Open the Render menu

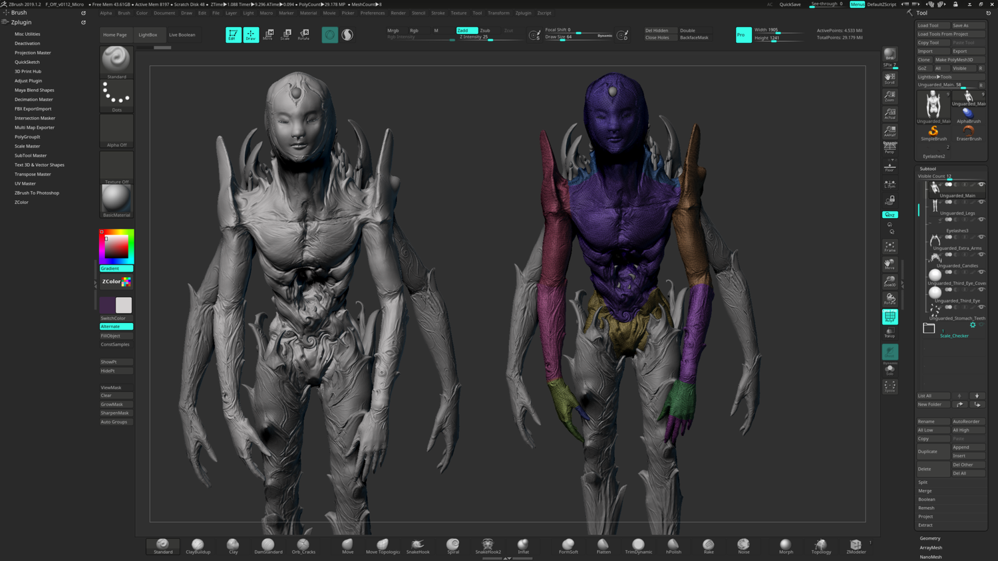(x=398, y=13)
